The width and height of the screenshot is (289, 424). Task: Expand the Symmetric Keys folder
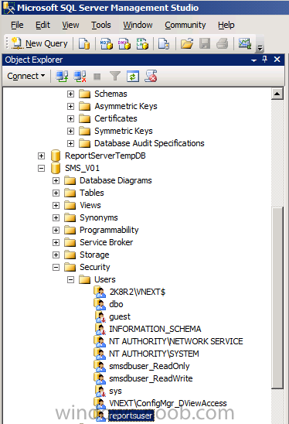70,132
